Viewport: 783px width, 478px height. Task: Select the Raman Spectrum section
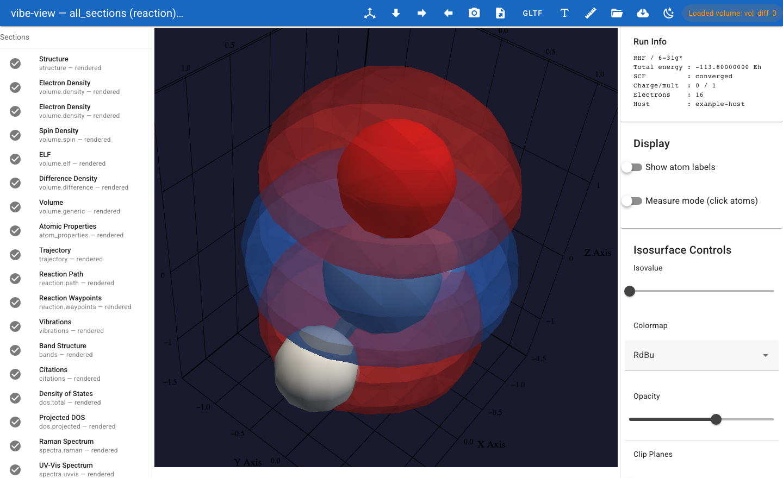76,446
